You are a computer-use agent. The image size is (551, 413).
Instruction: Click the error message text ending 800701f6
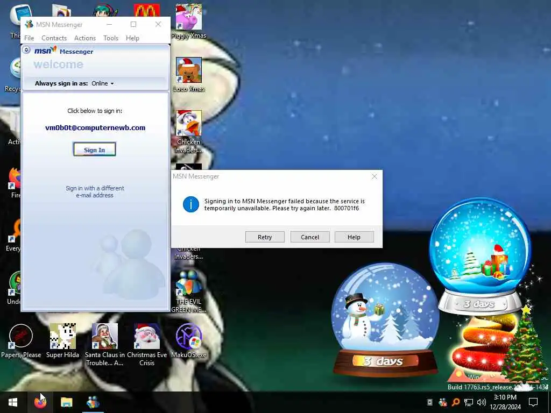[285, 205]
